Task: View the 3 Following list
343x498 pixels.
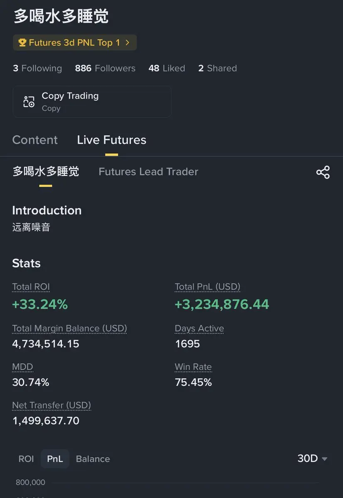Action: (x=37, y=68)
